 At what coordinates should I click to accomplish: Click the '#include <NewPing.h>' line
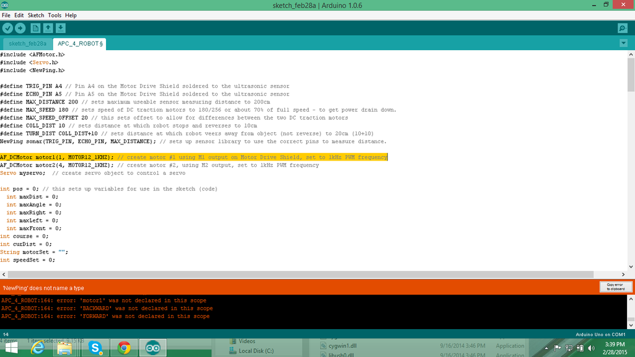[x=32, y=71]
